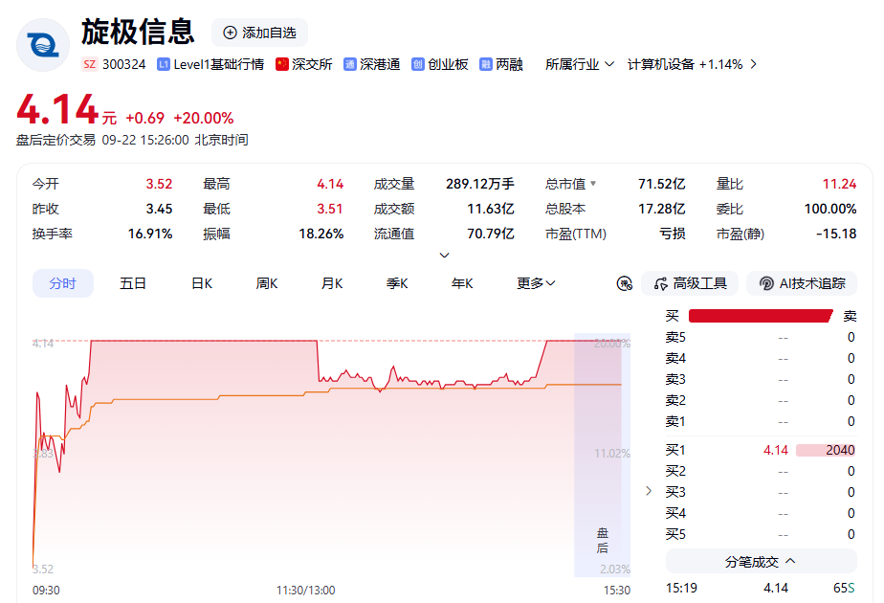884x603 pixels.
Task: Click the 11:30/13:00 time axis label
Action: coord(305,590)
